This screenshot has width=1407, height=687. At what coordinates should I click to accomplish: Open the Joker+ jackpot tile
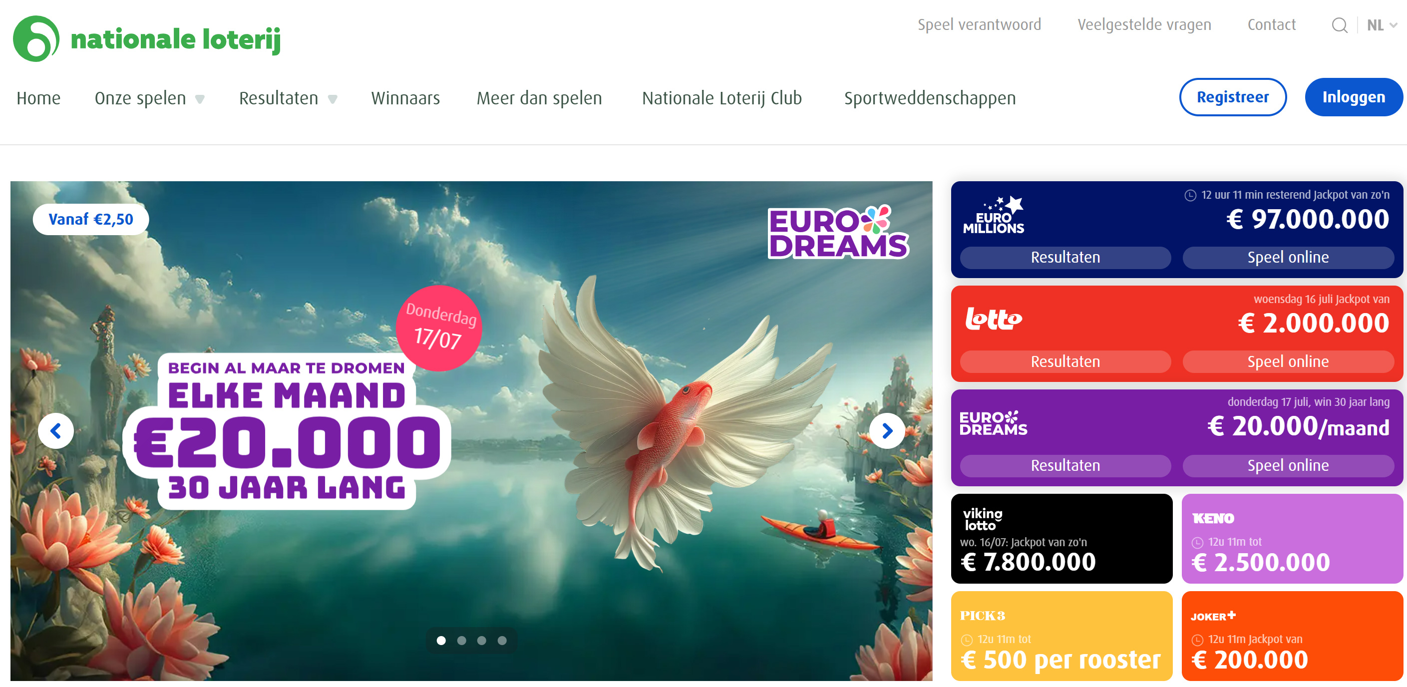tap(1292, 636)
